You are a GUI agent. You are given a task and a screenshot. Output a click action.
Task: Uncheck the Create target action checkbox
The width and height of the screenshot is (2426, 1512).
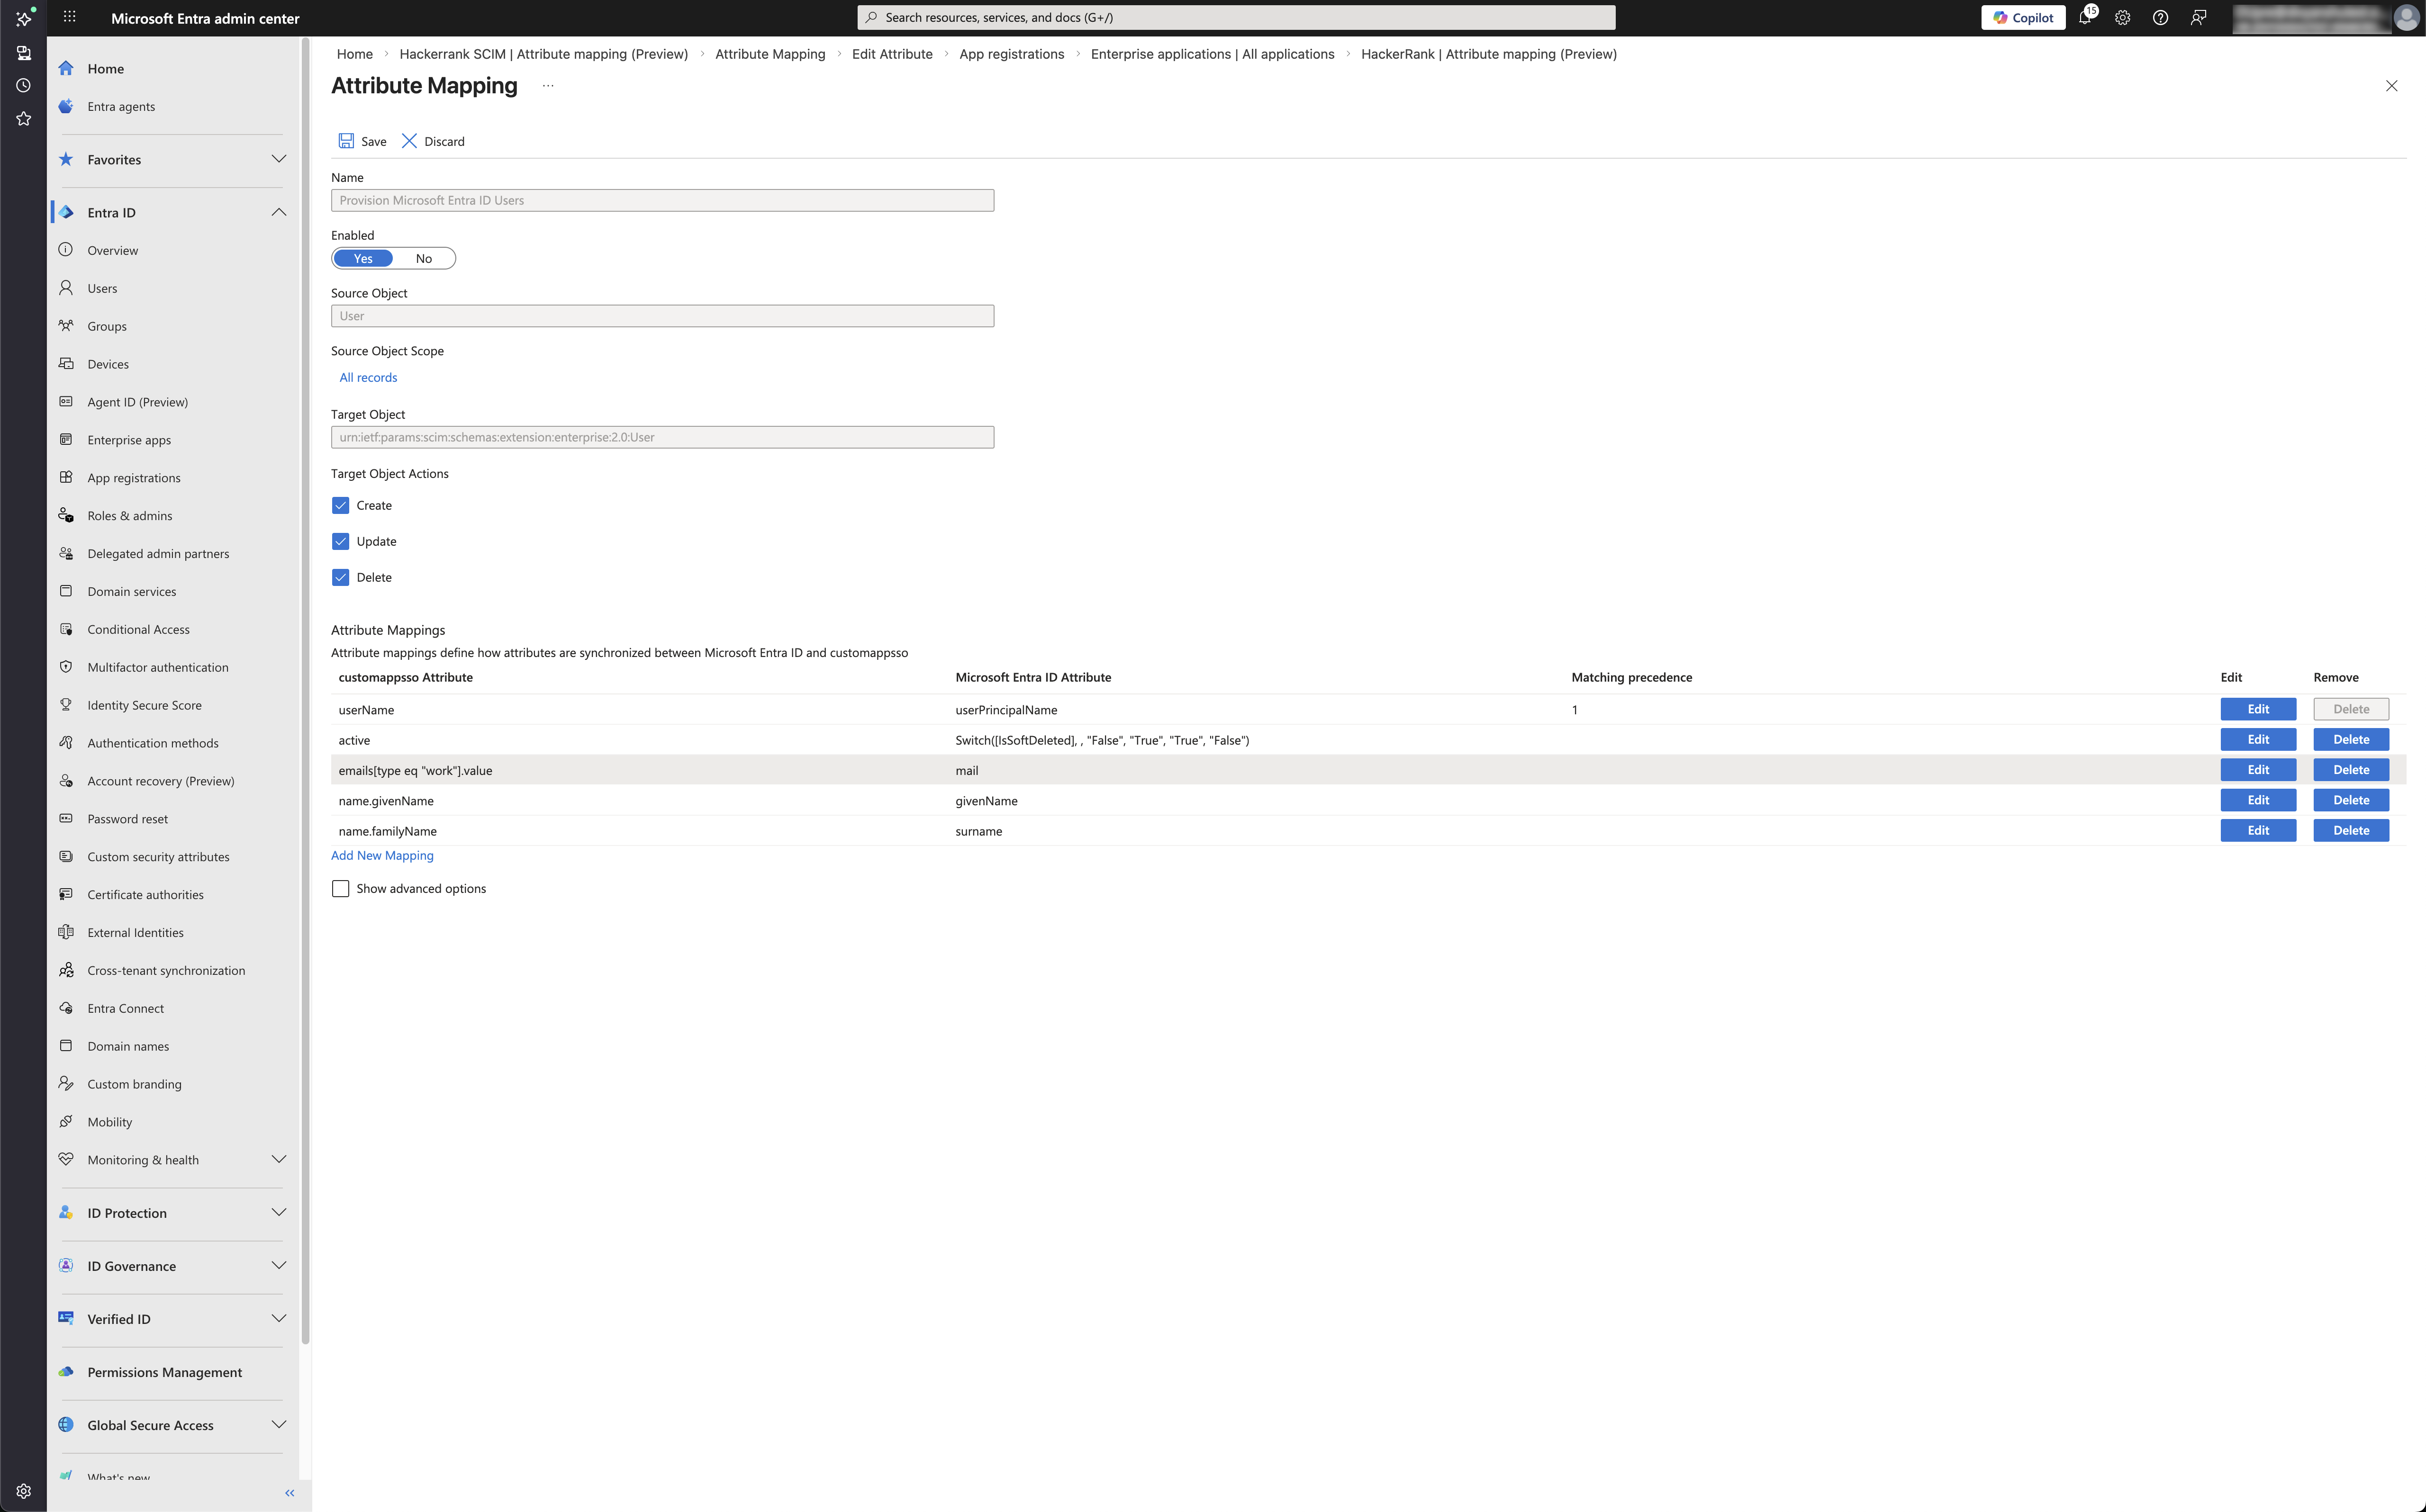[340, 506]
